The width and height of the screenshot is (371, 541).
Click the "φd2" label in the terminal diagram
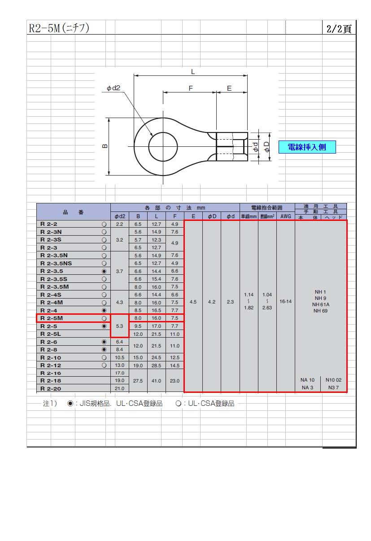tap(113, 88)
